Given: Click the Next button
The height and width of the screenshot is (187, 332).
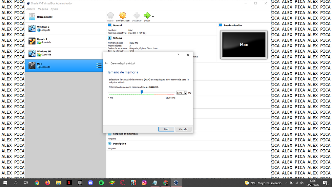Looking at the screenshot, I should tap(166, 129).
